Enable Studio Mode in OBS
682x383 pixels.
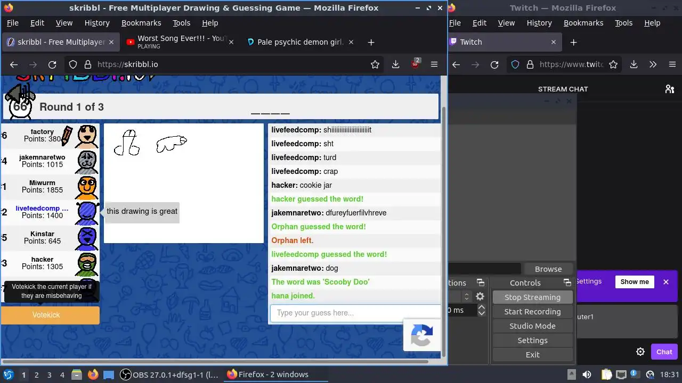(x=532, y=326)
